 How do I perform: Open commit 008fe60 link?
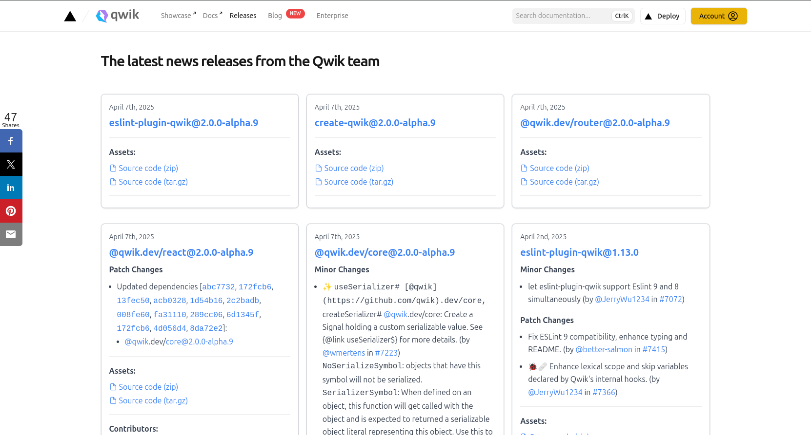pos(133,315)
